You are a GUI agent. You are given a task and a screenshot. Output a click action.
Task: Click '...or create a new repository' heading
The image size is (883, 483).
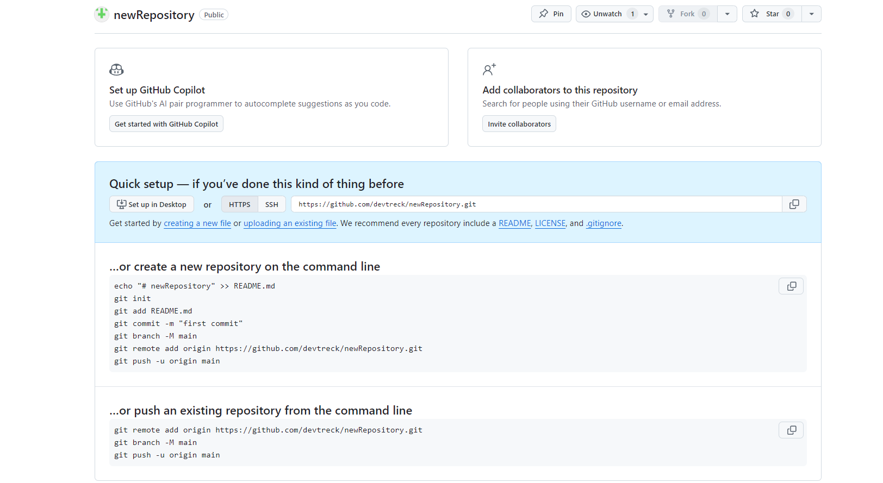(245, 267)
